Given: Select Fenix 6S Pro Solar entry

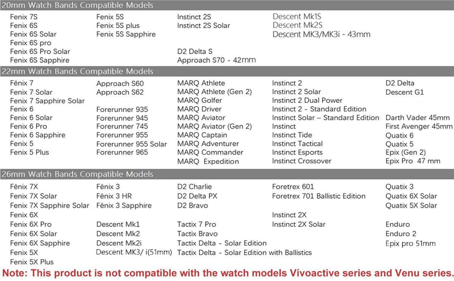Looking at the screenshot, I should 40,52.
